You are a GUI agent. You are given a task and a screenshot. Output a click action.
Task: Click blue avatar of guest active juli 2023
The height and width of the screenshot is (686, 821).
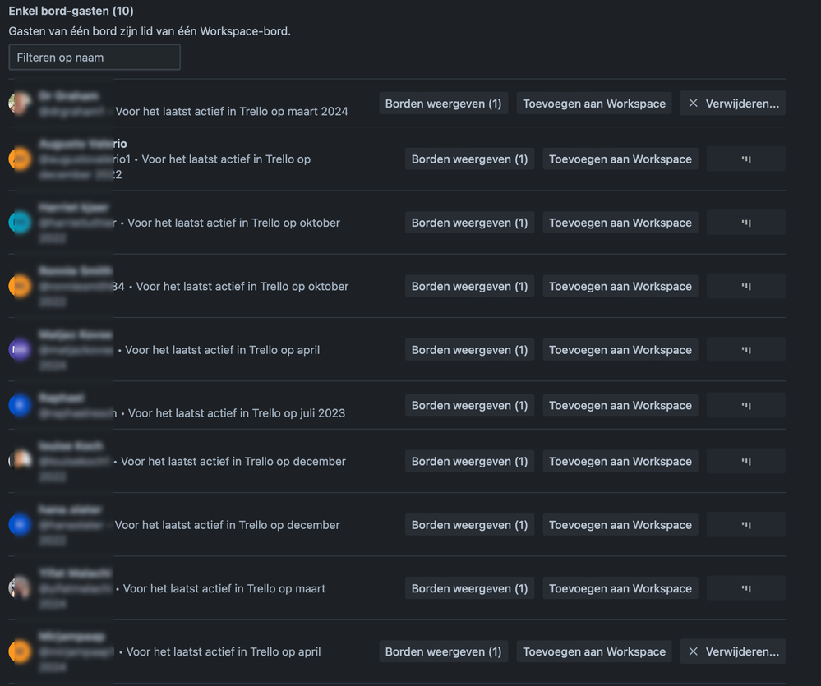point(20,406)
